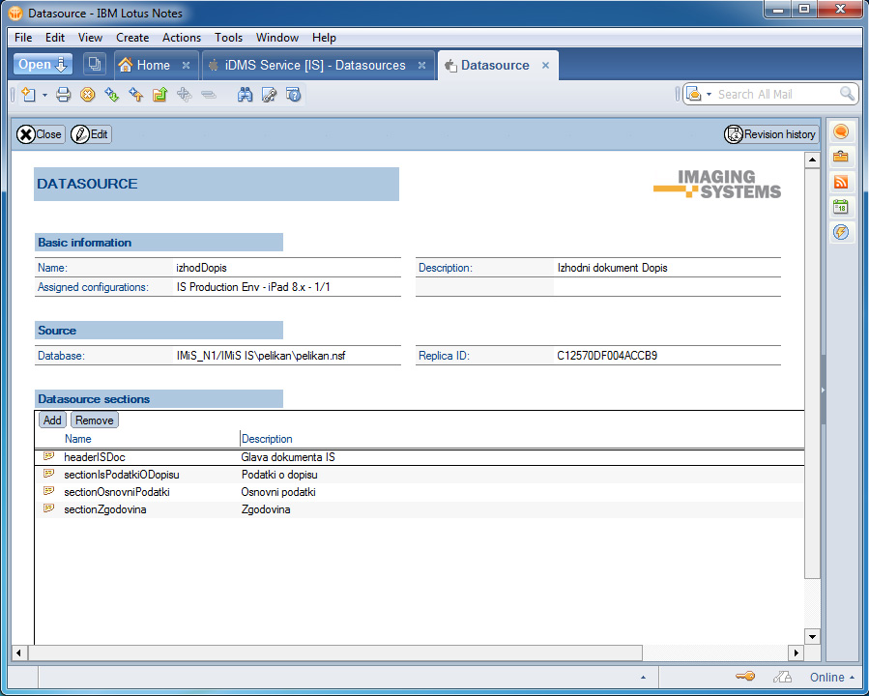Close the Home tab
This screenshot has height=696, width=869.
(x=187, y=66)
